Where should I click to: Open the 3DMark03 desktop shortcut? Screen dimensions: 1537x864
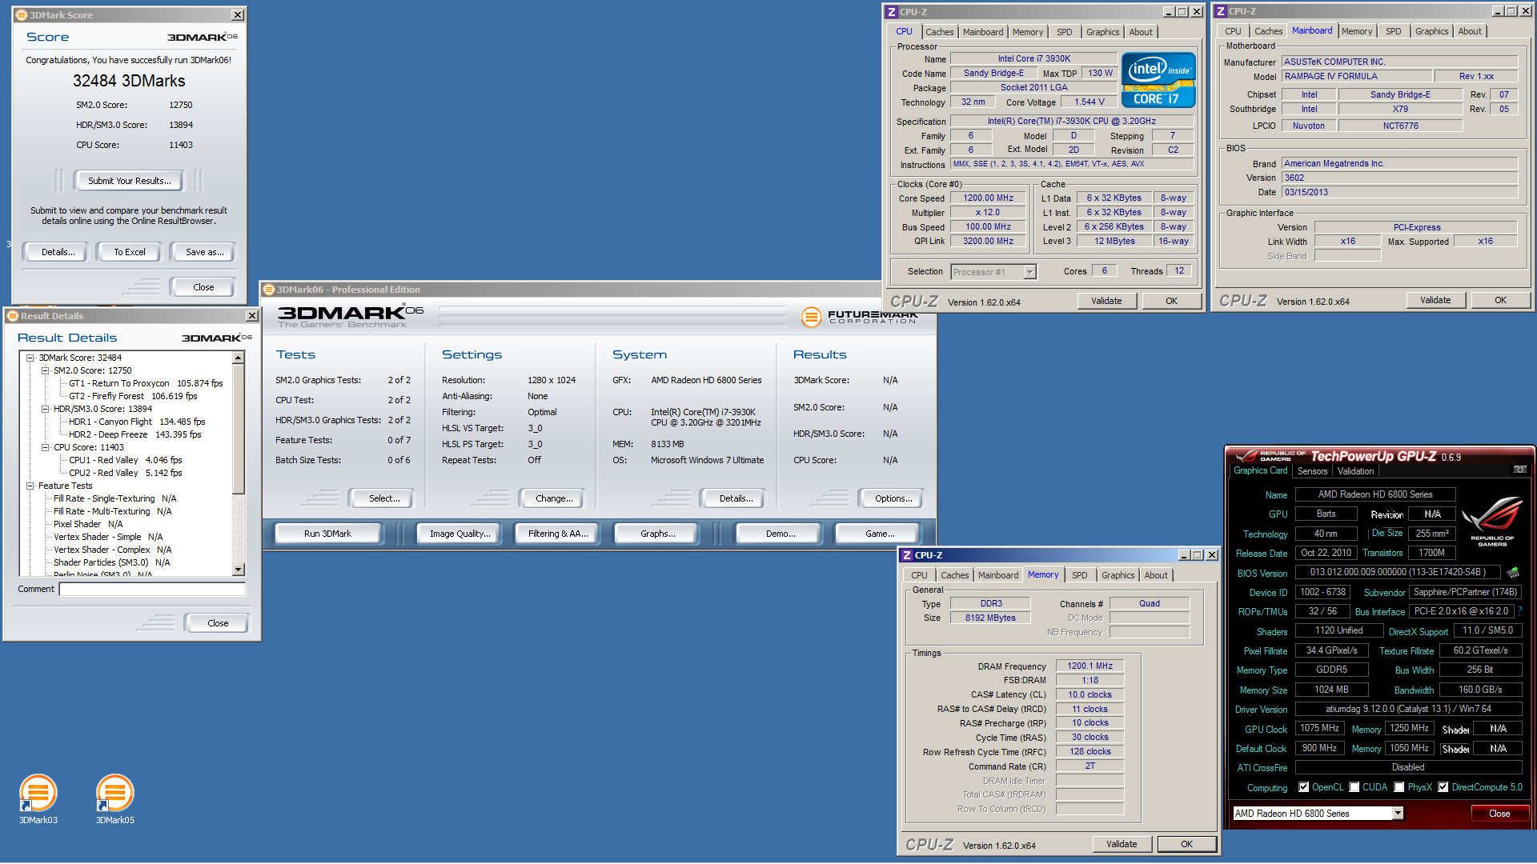[x=38, y=798]
